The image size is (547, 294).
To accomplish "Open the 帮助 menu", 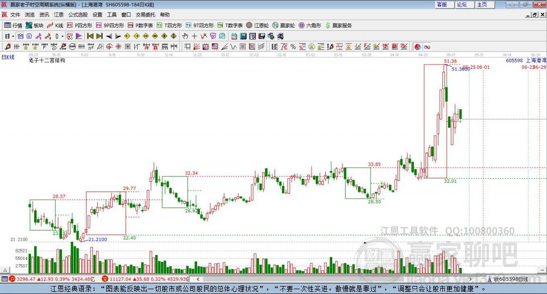I will 165,14.
